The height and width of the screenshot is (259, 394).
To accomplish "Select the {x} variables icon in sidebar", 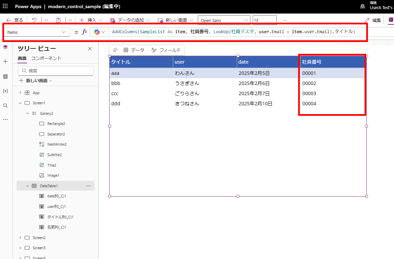I will [x=5, y=91].
